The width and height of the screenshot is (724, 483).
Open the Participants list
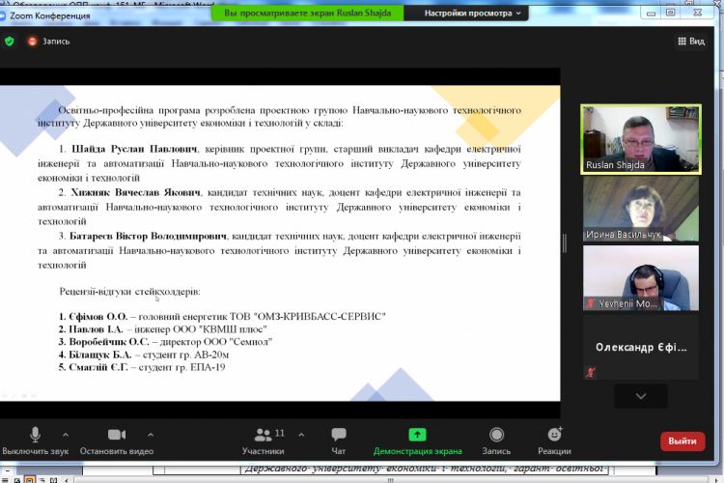coord(263,436)
